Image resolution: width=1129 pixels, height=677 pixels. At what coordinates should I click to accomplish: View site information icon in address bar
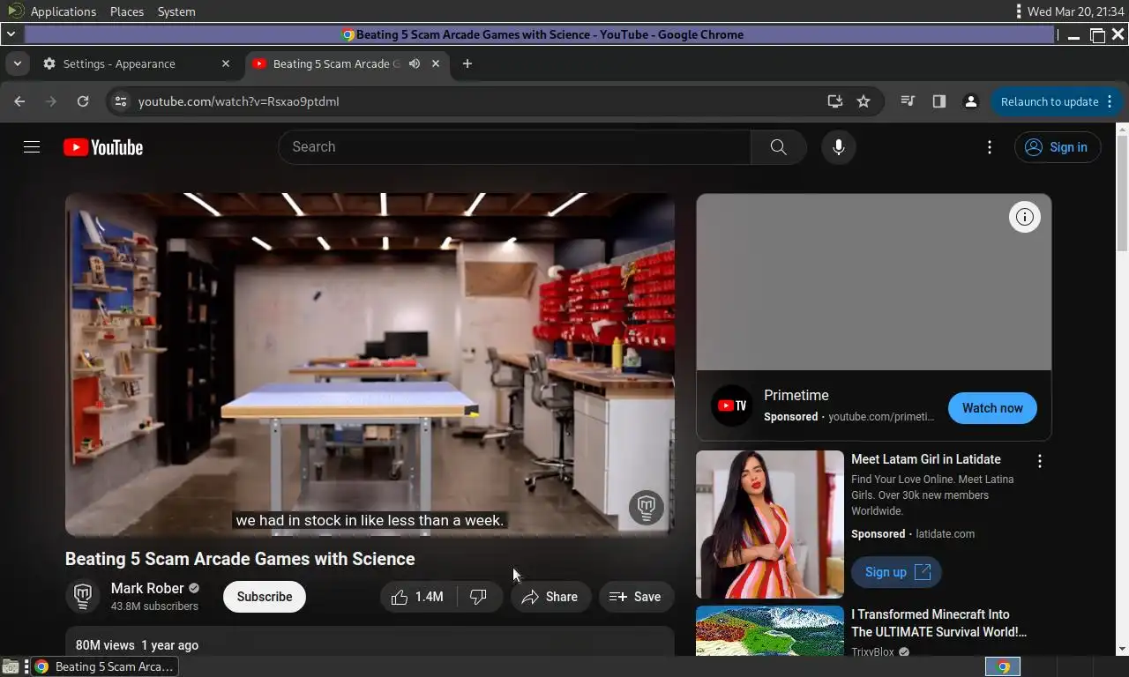click(x=121, y=101)
